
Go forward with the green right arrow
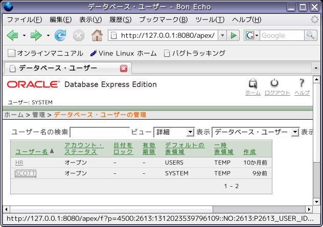click(36, 35)
